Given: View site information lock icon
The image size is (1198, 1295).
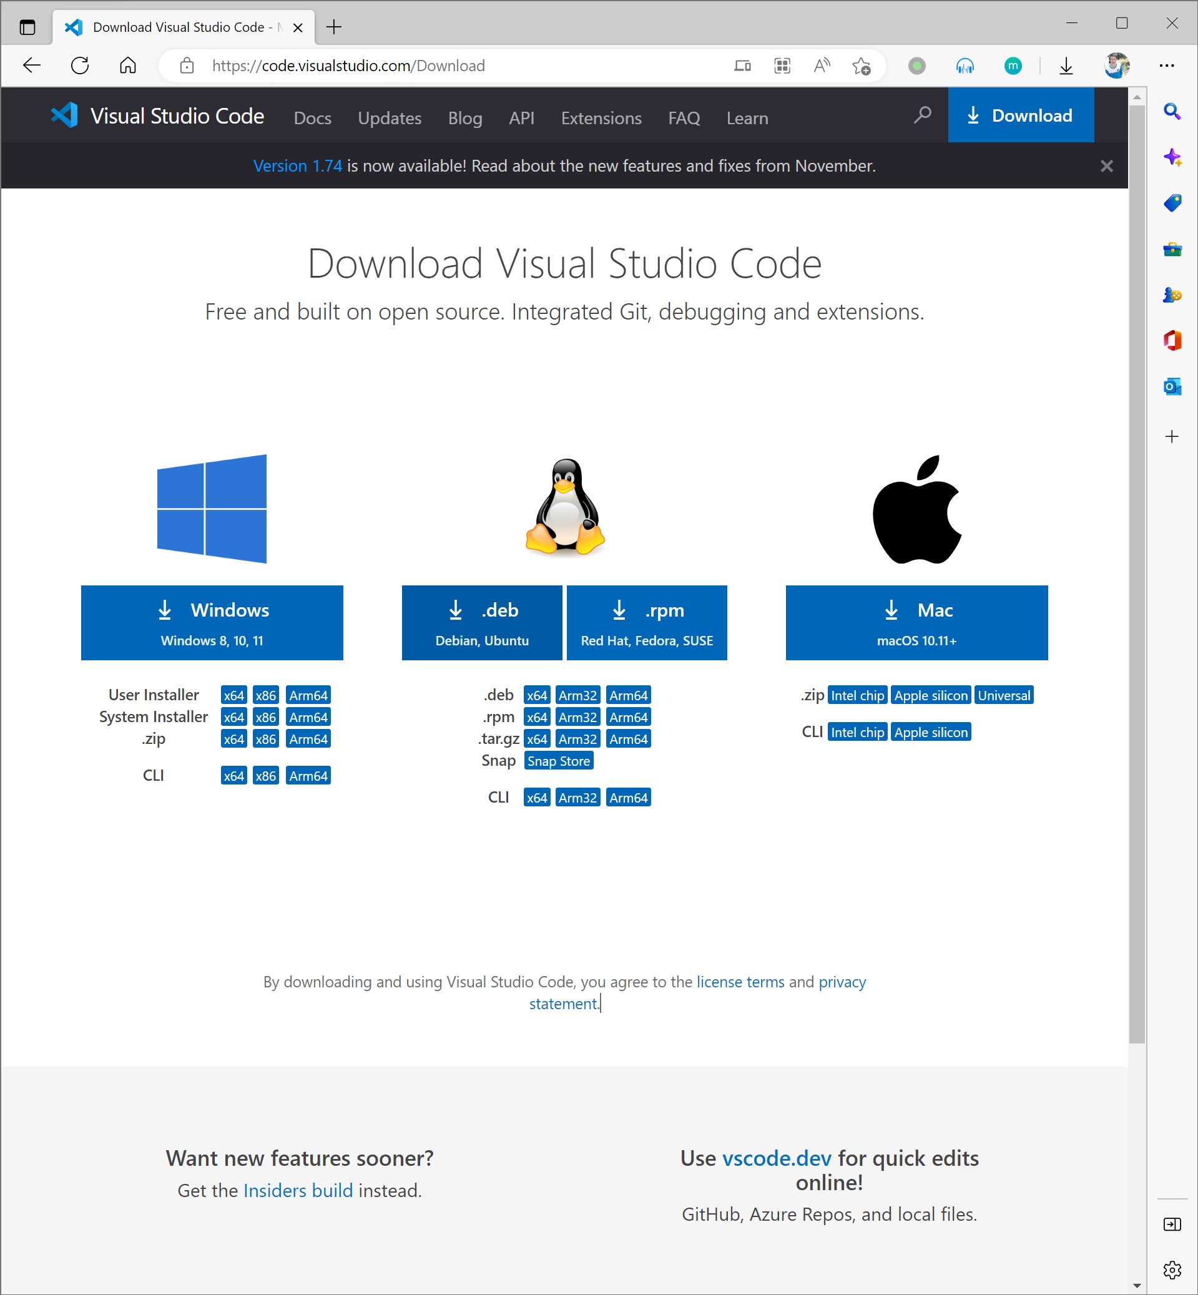Looking at the screenshot, I should (187, 66).
